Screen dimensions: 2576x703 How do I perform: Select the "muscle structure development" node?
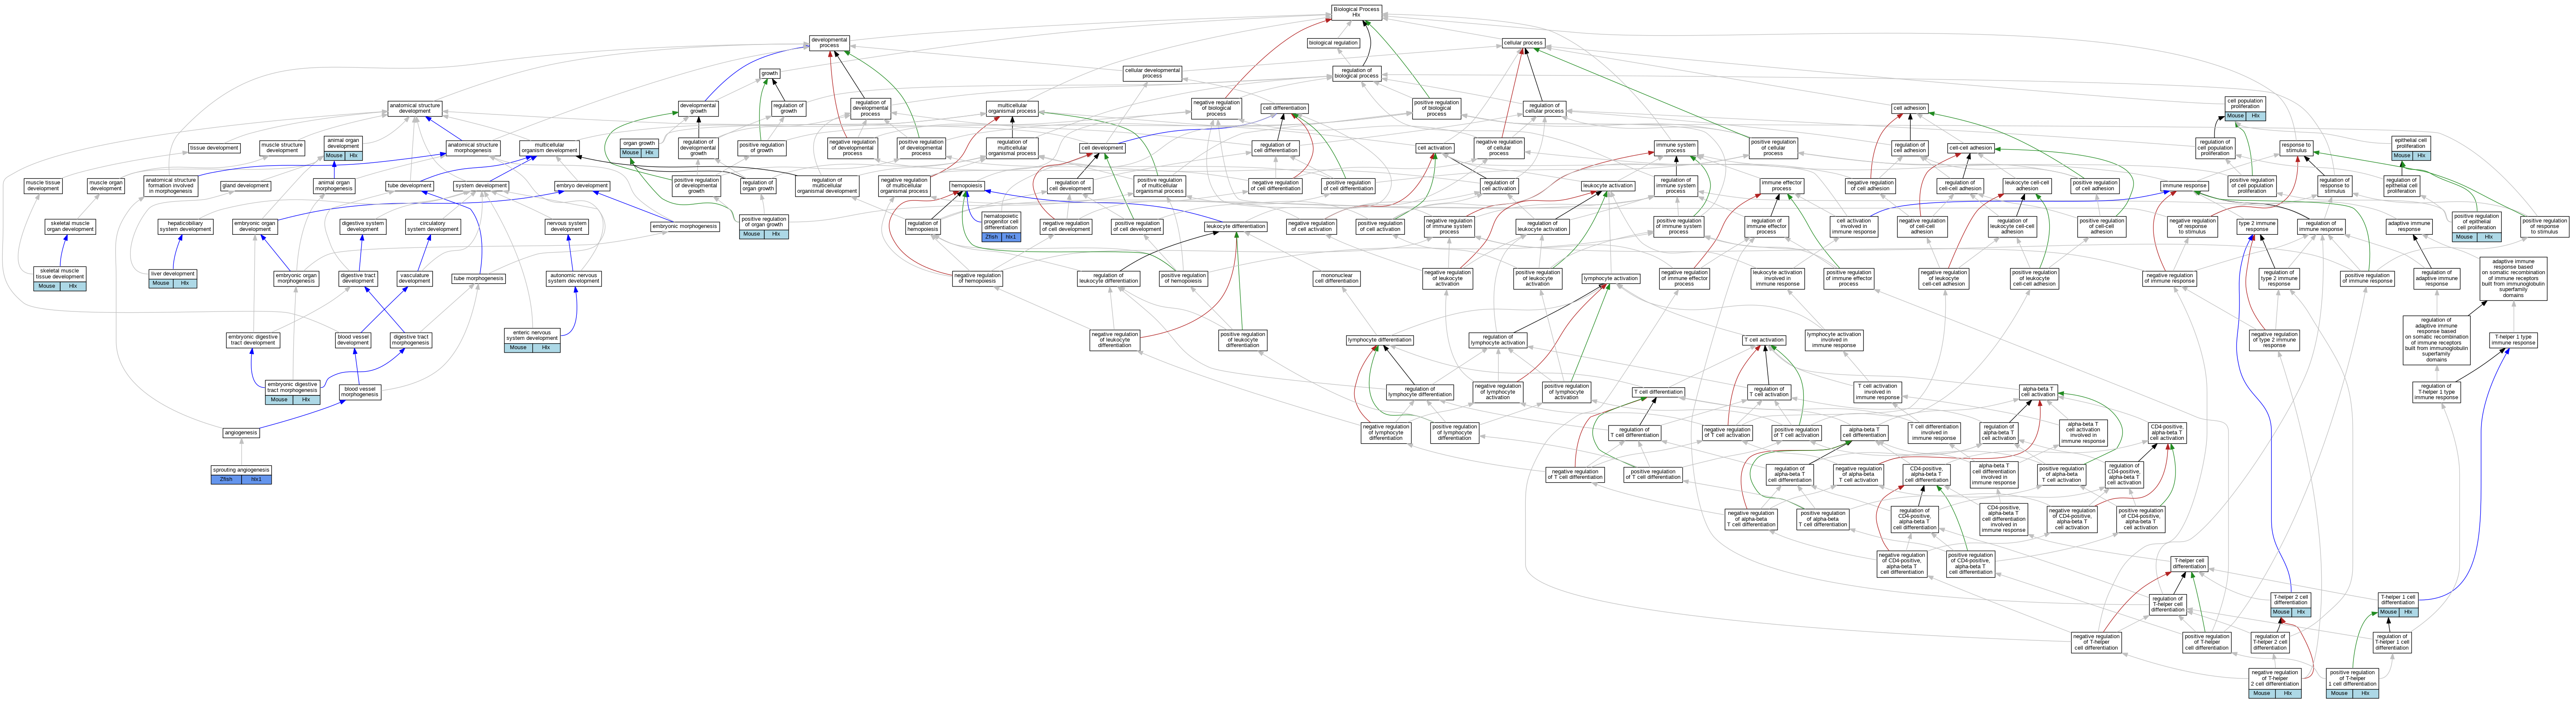282,148
